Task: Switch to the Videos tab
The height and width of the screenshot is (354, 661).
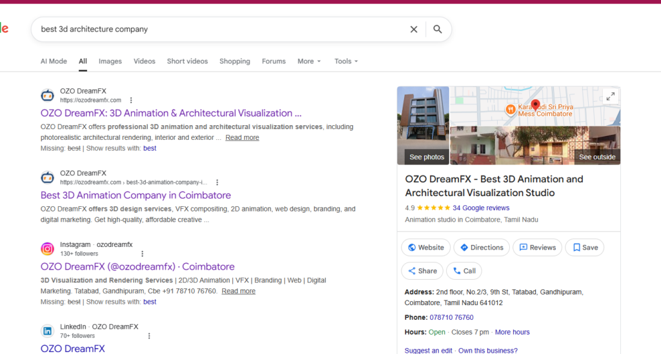Action: pyautogui.click(x=144, y=61)
